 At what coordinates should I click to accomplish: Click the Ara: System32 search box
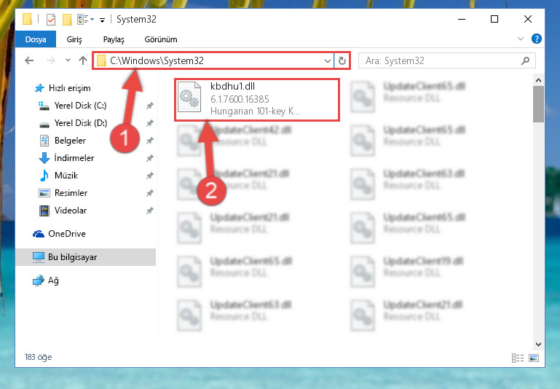coord(447,60)
